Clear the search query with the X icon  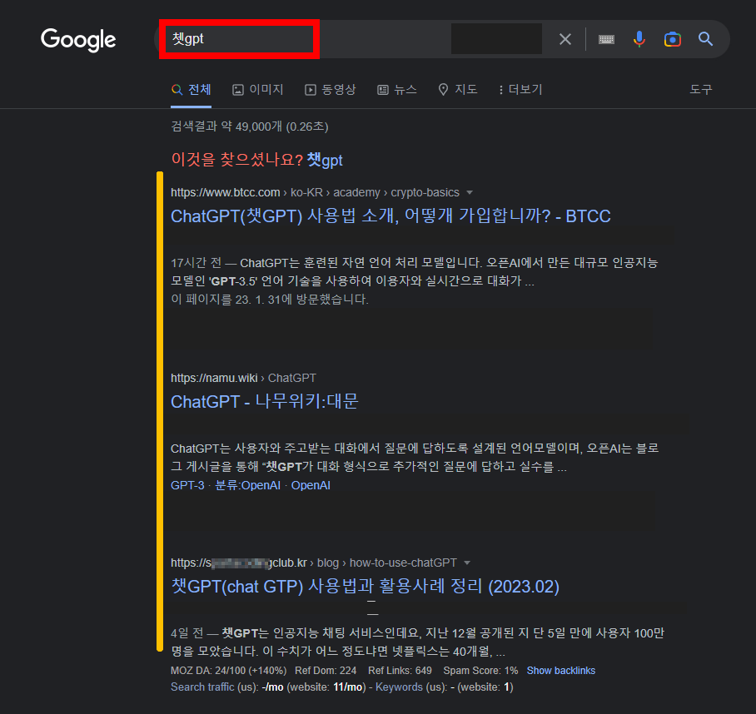[565, 38]
